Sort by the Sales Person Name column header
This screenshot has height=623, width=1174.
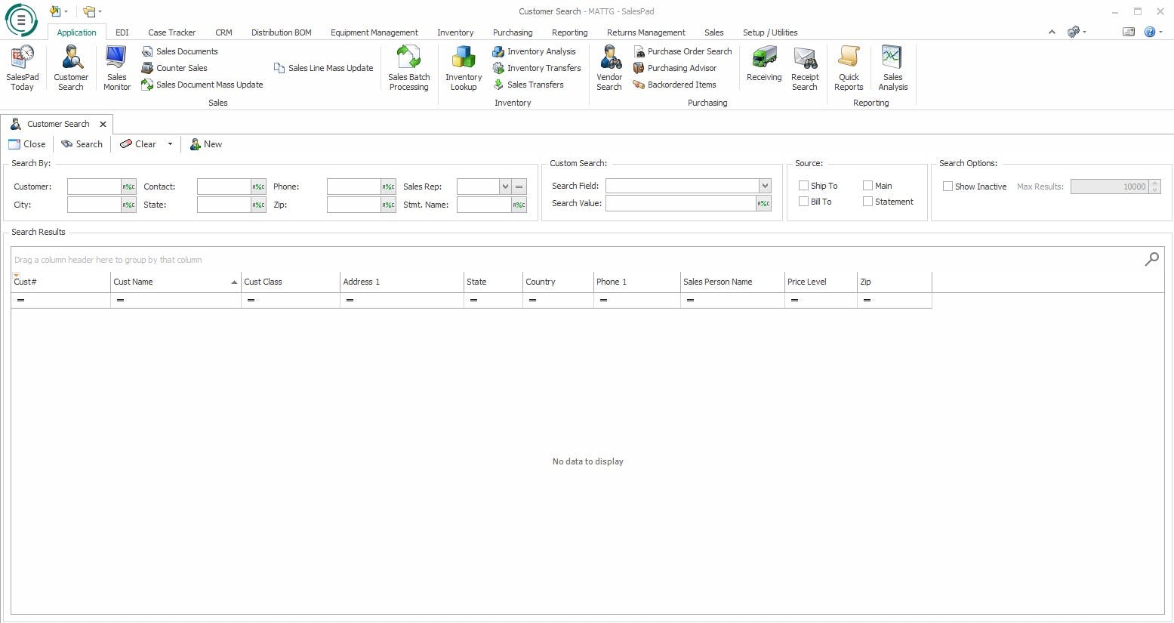tap(732, 282)
